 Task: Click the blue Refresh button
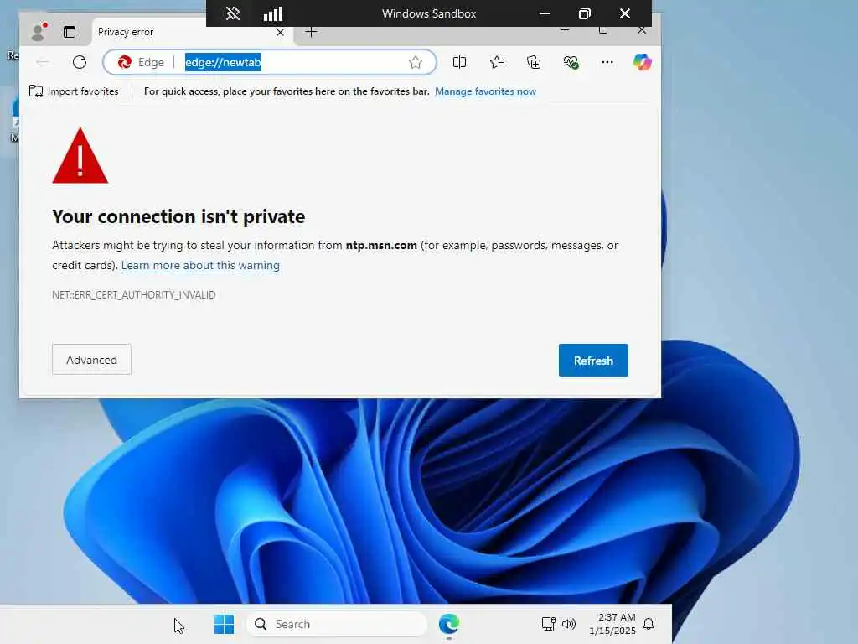593,361
